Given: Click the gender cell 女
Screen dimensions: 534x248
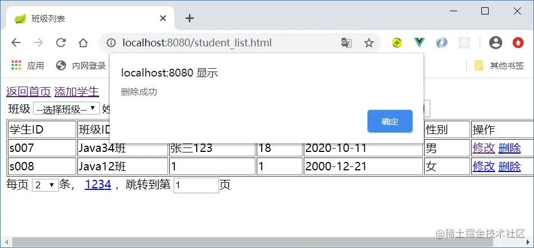Looking at the screenshot, I should (447, 166).
